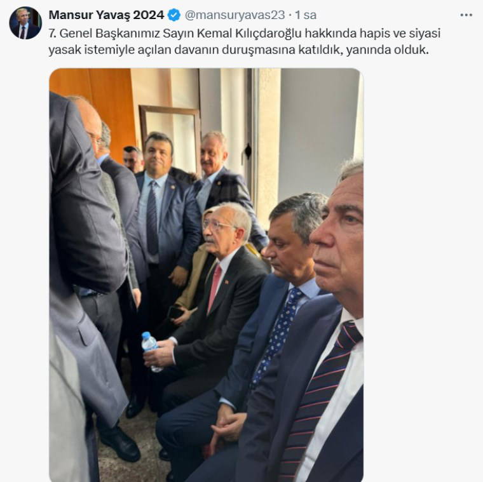Open the attached photo in full view
This screenshot has height=482, width=483.
207,275
